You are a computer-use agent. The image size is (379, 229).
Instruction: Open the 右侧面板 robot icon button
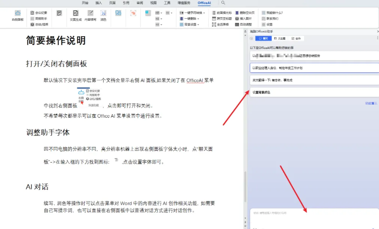18,16
